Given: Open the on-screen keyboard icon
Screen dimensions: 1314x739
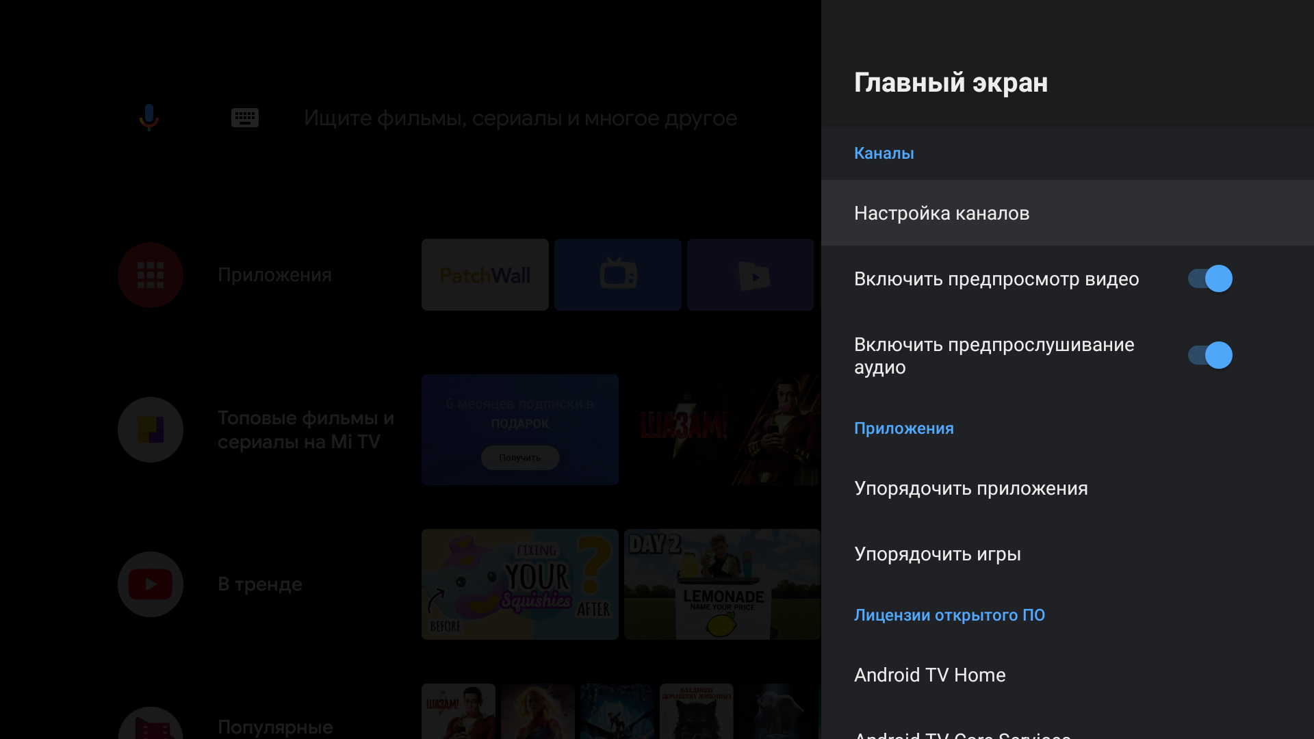Looking at the screenshot, I should (244, 118).
